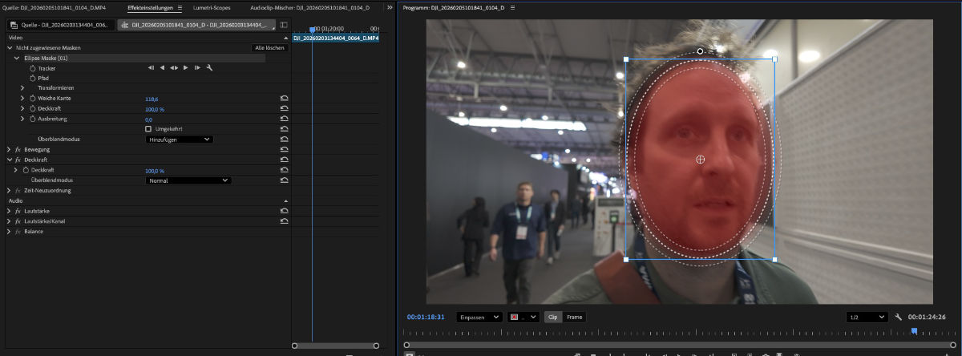
Task: Toggle stopwatch animation for Pfad
Action: point(33,79)
